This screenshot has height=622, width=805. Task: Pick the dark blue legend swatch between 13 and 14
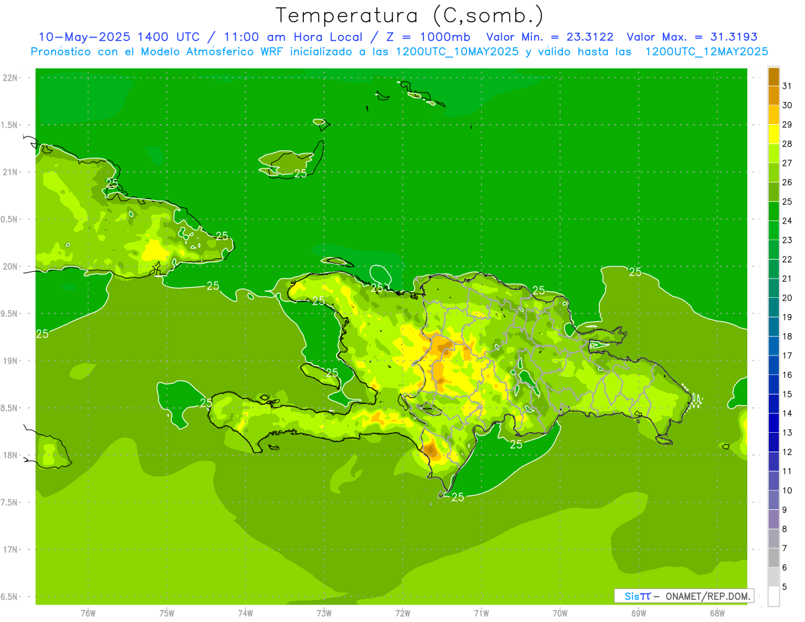(x=773, y=423)
